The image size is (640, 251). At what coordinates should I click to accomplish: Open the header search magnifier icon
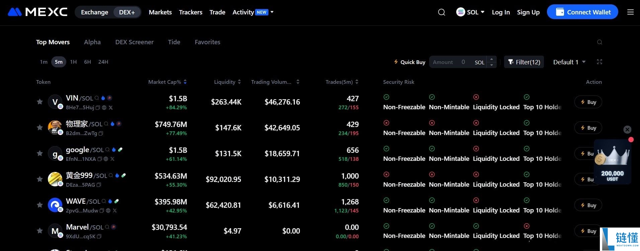click(442, 12)
